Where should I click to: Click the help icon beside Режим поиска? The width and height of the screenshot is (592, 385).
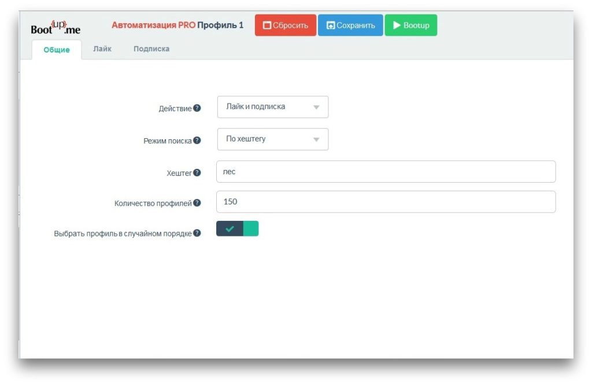click(x=197, y=140)
